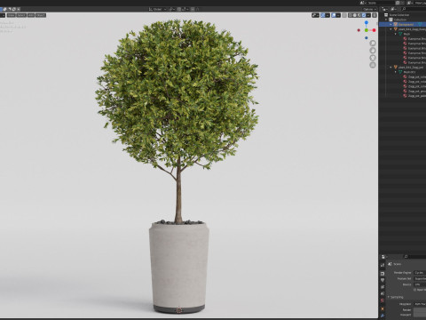Viewport: 426px width, 320px height.
Task: Switch to wireframe viewport shading
Action: pyautogui.click(x=351, y=15)
